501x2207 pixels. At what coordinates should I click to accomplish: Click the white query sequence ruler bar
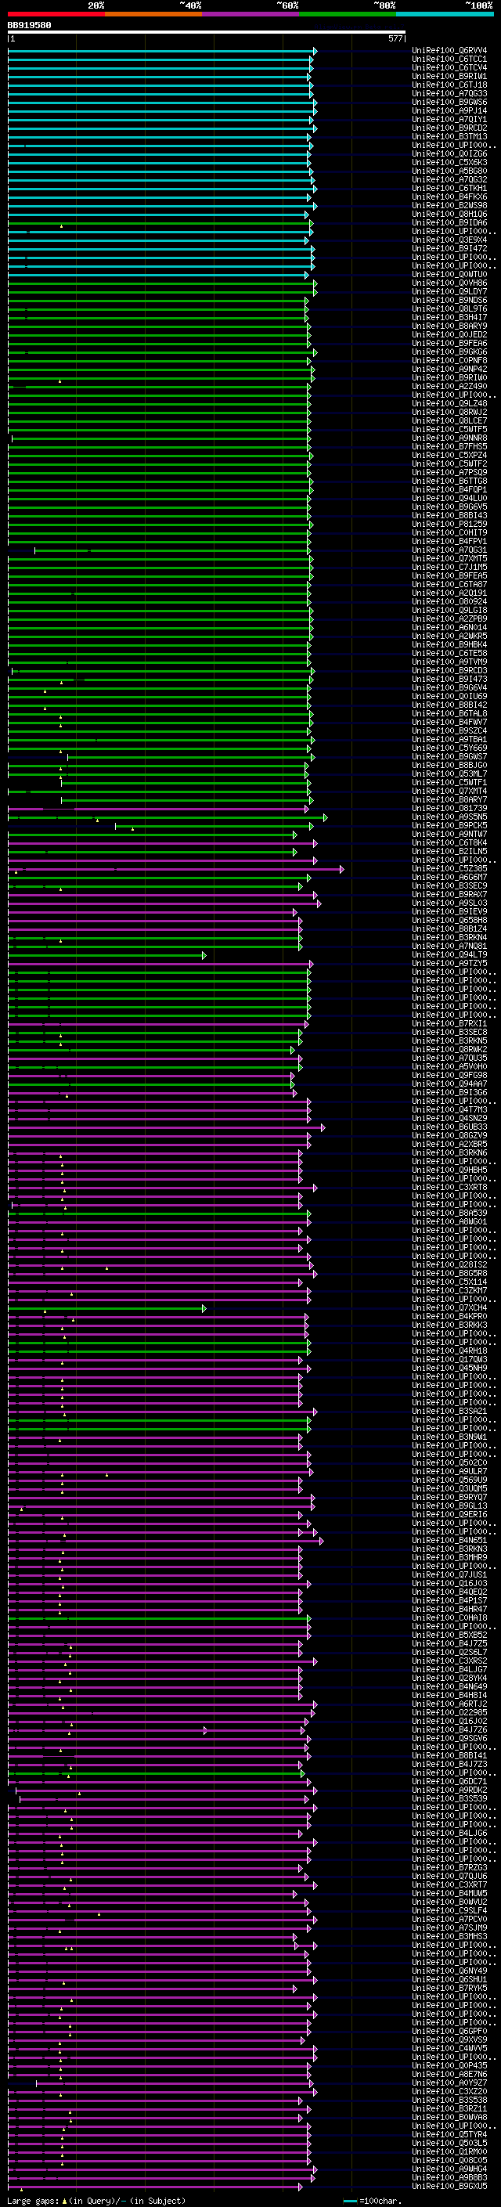(x=207, y=33)
